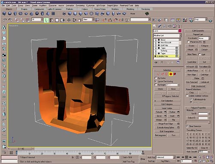Uncheck Full Interactivity
This screenshot has height=164, width=215.
click(x=191, y=99)
